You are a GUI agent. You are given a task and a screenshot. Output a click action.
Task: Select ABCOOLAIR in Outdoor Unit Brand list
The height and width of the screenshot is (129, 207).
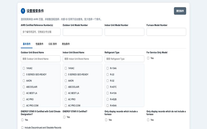24,87
